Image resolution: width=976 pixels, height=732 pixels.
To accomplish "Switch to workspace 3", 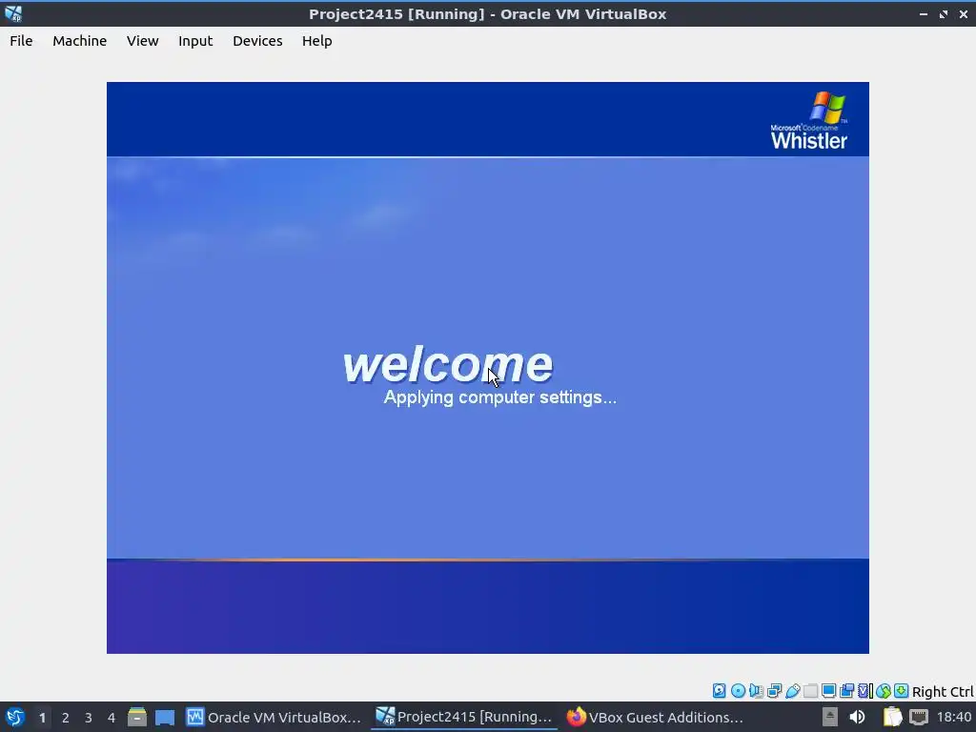I will [89, 718].
